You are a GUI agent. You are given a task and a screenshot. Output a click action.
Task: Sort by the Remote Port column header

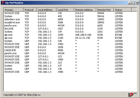click(x=105, y=10)
